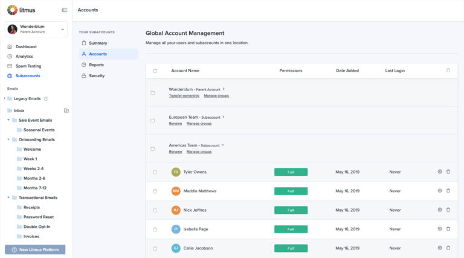Open settings gear for Isabella Page
Screen dimensions: 464x258
tap(440, 229)
